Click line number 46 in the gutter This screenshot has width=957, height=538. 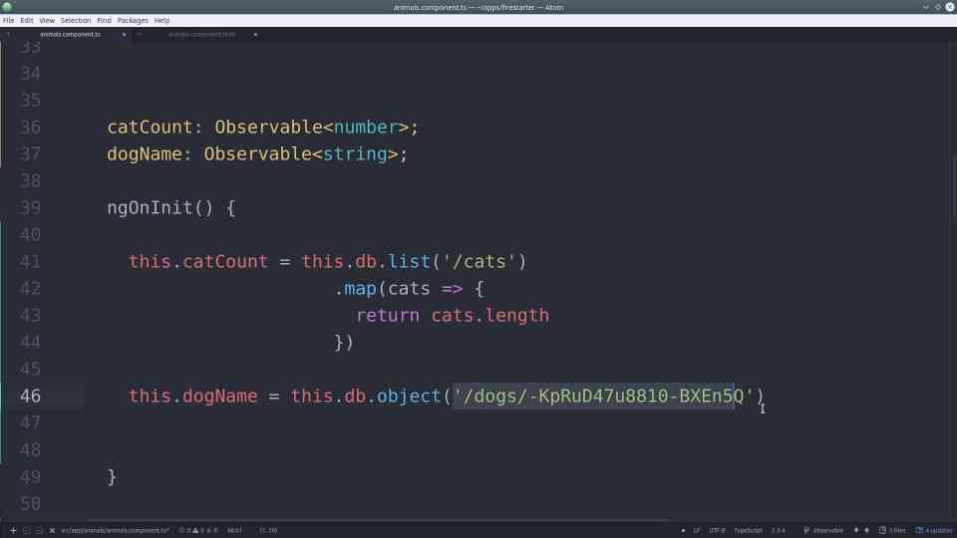31,396
